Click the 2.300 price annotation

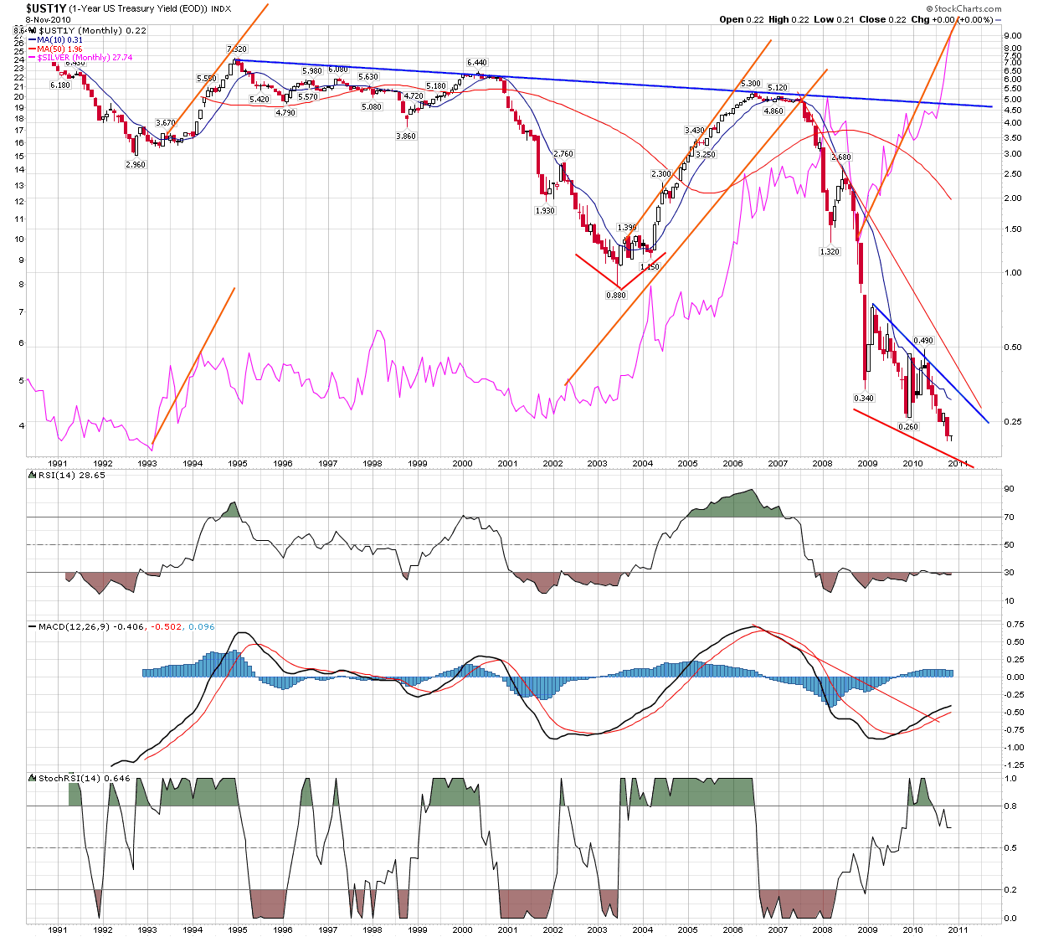[662, 174]
